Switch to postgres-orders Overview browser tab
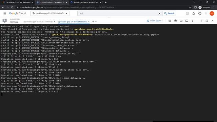Screen dimensions: 217x122 [x=52, y=2]
